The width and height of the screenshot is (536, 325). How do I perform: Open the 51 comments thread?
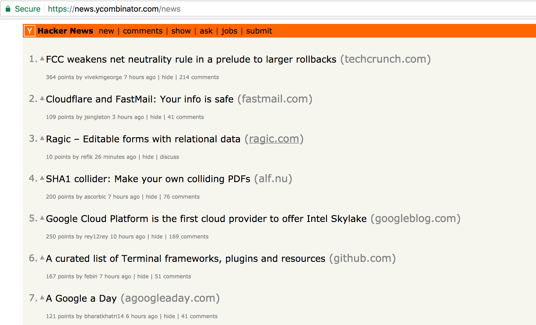click(x=173, y=276)
